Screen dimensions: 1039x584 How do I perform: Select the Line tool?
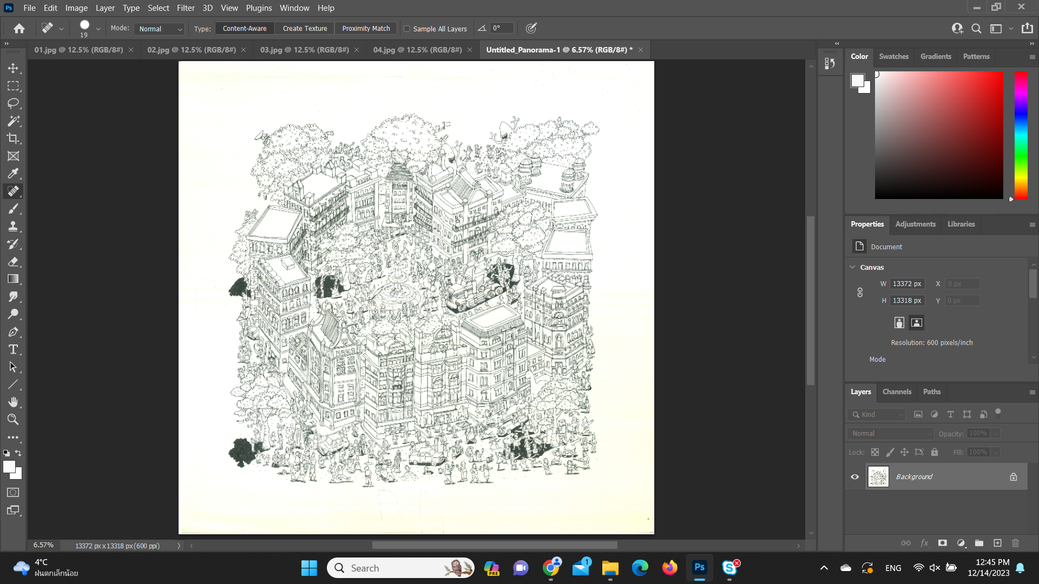[13, 384]
